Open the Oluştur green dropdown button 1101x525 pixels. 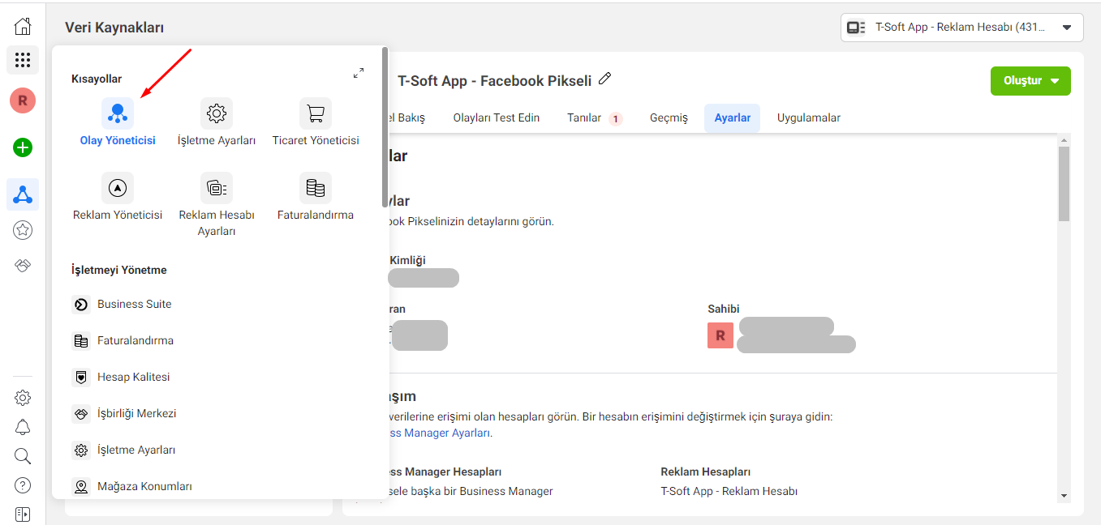click(1030, 81)
